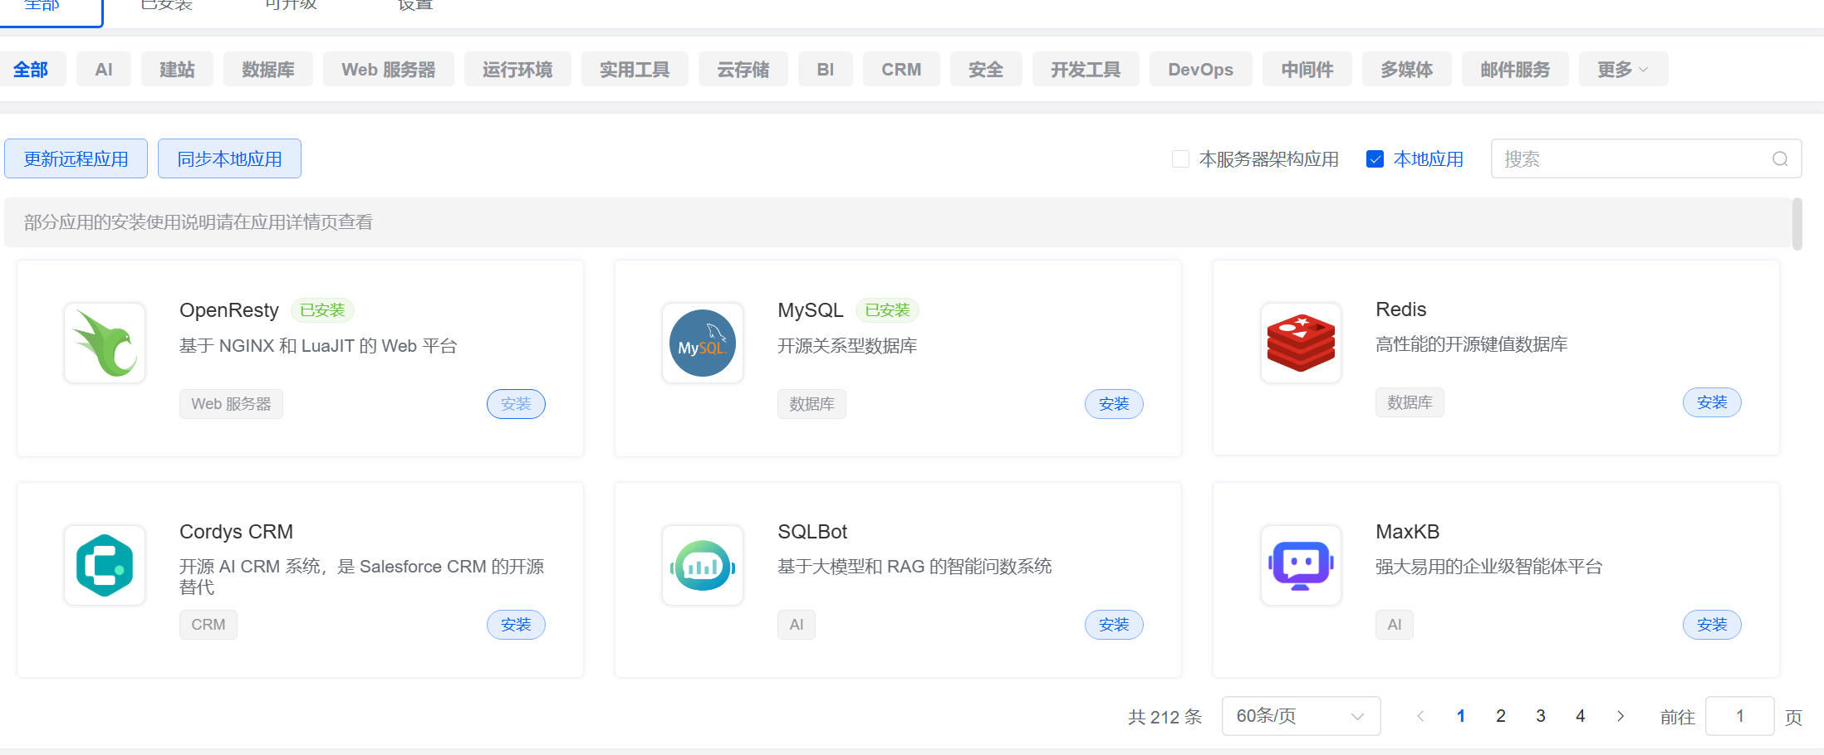Screen dimensions: 1824x755
Task: Select the 数据库 category tab
Action: [x=267, y=69]
